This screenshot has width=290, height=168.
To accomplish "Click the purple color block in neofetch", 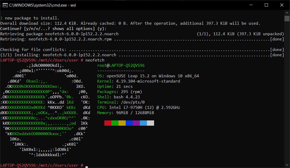I will pyautogui.click(x=136, y=123).
